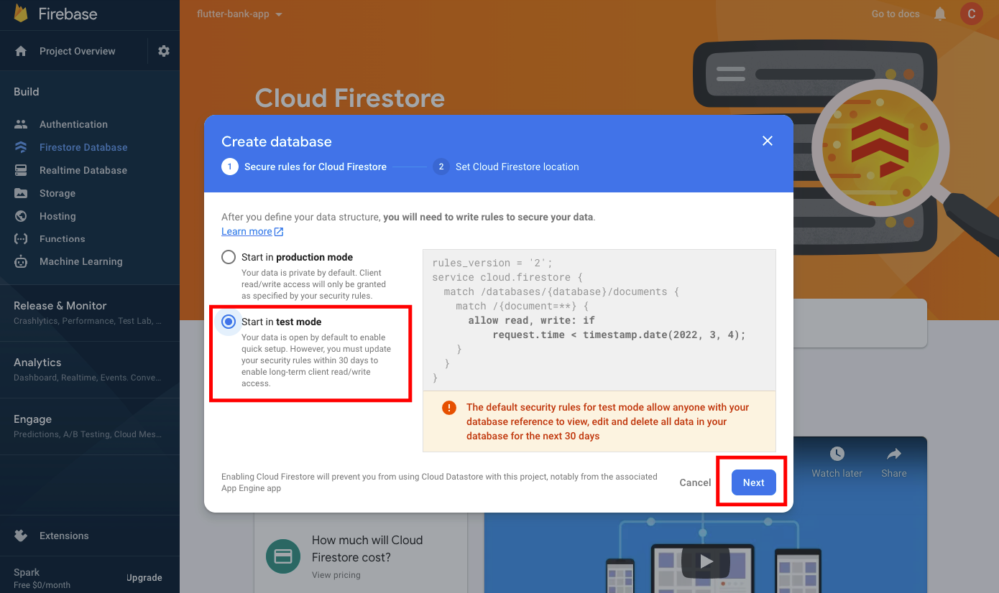
Task: Click the Firestore Database icon
Action: click(21, 147)
